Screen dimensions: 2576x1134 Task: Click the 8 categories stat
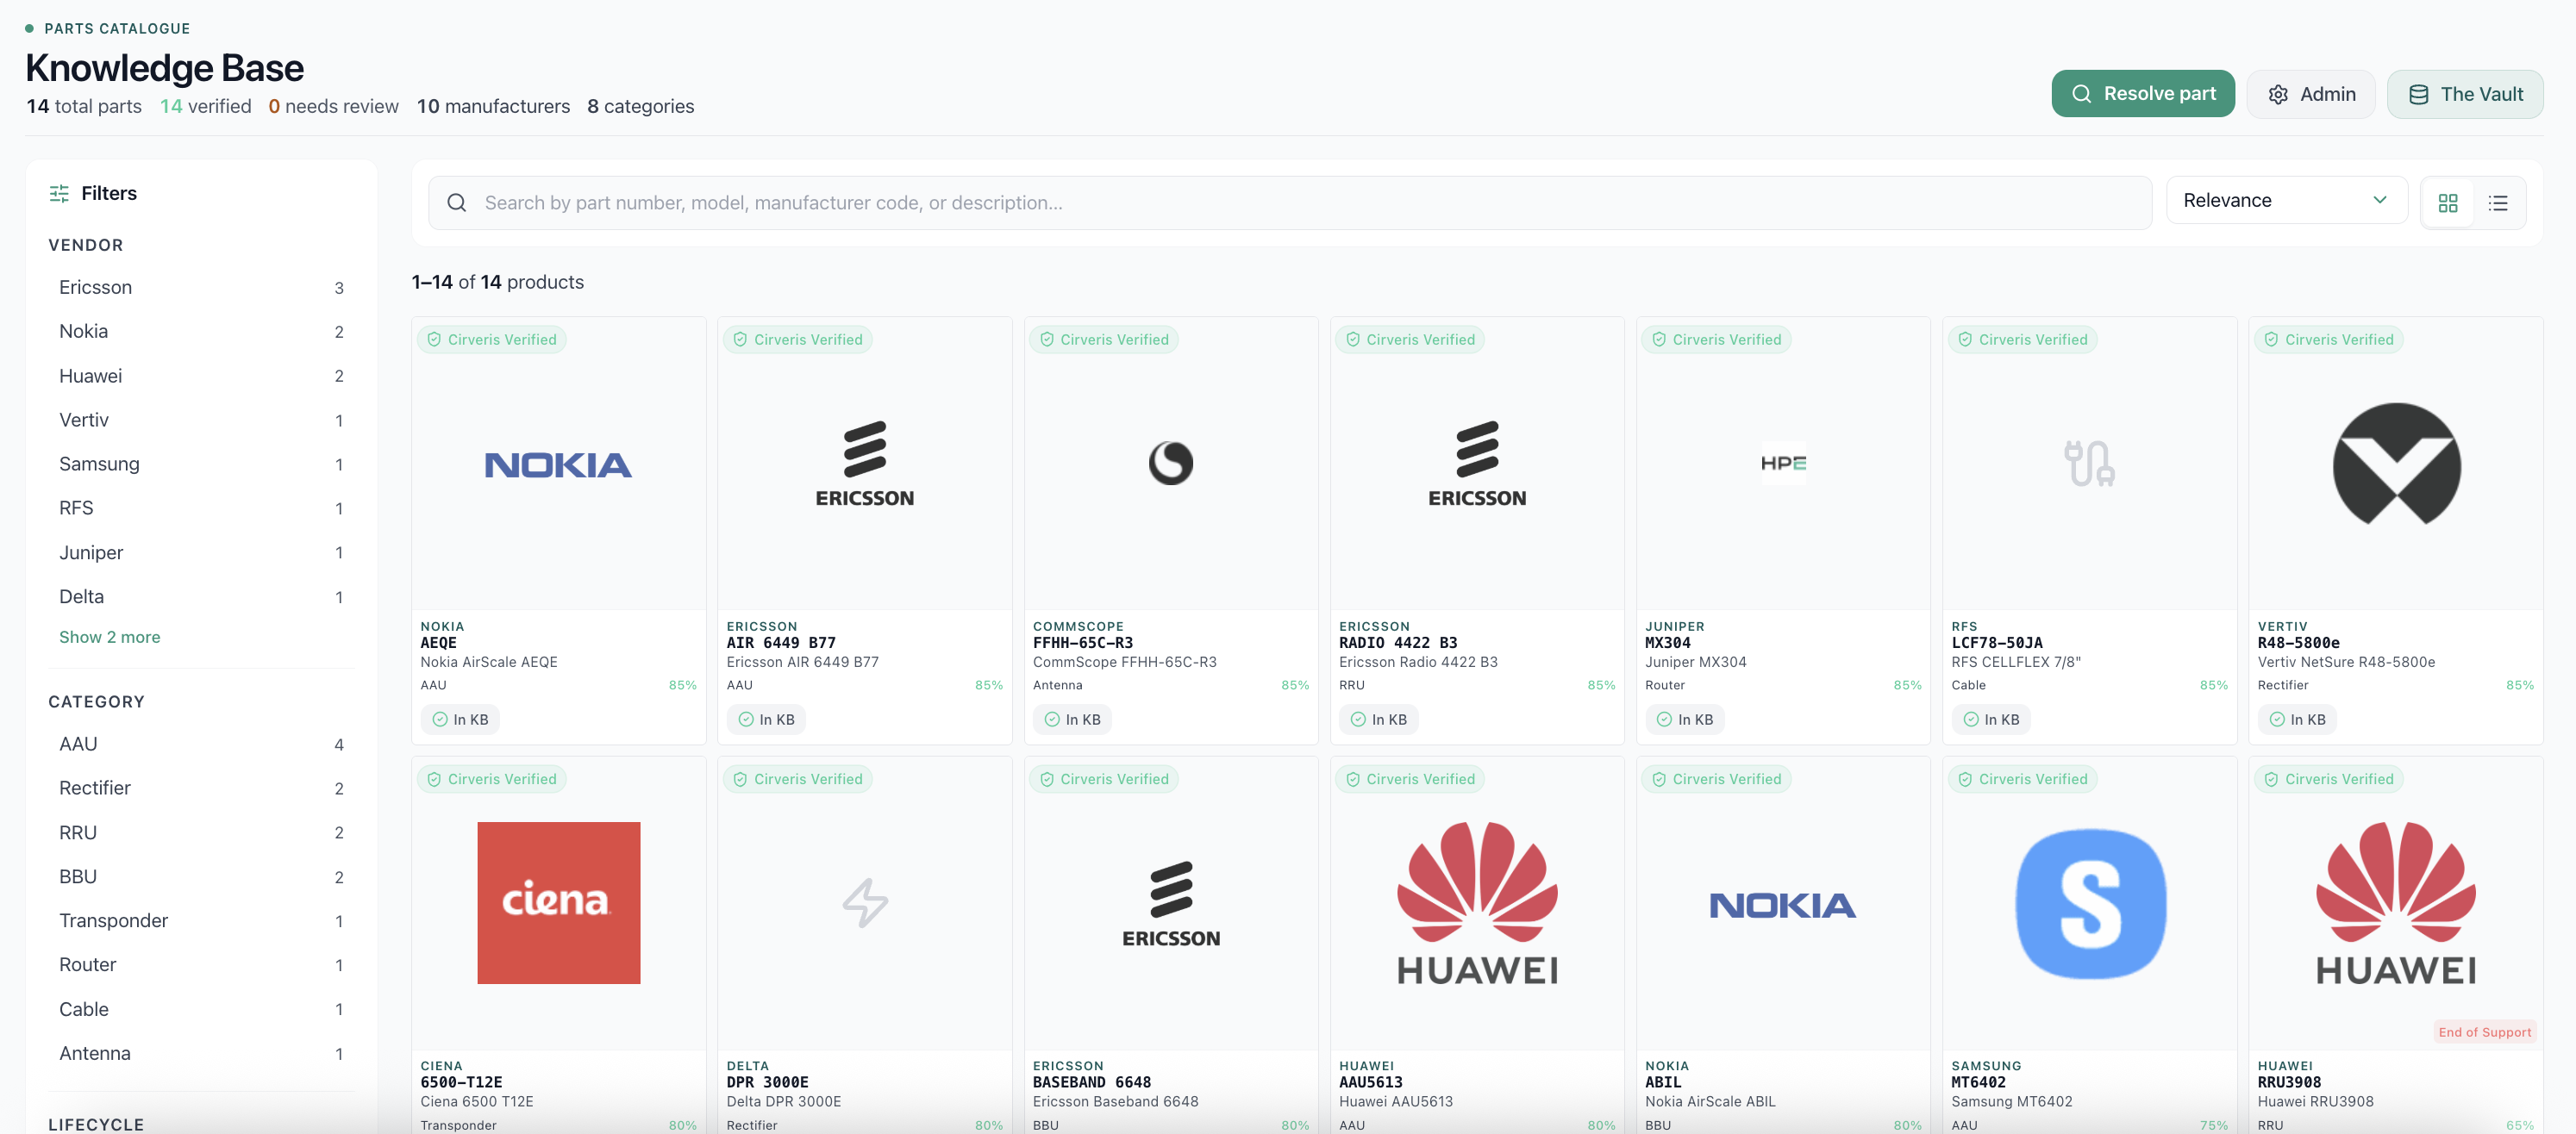tap(640, 107)
